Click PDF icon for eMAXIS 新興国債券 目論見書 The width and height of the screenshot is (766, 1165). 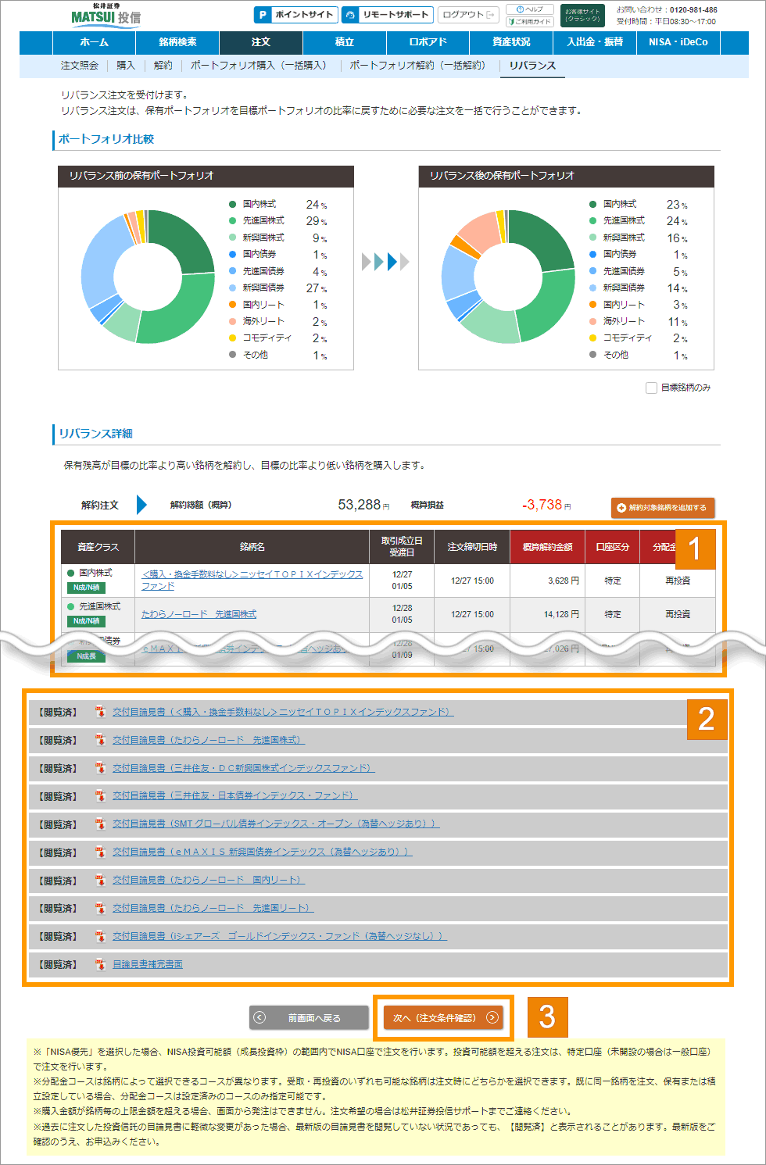point(100,852)
